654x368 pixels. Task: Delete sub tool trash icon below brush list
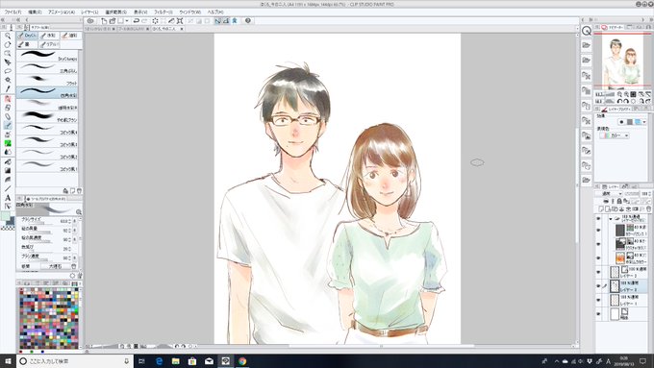point(79,191)
